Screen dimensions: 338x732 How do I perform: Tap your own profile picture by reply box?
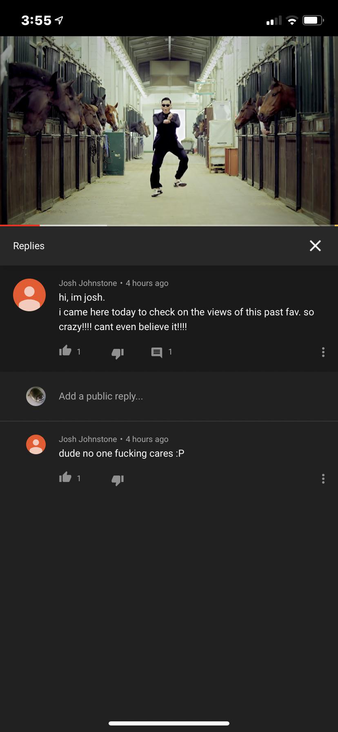[36, 396]
